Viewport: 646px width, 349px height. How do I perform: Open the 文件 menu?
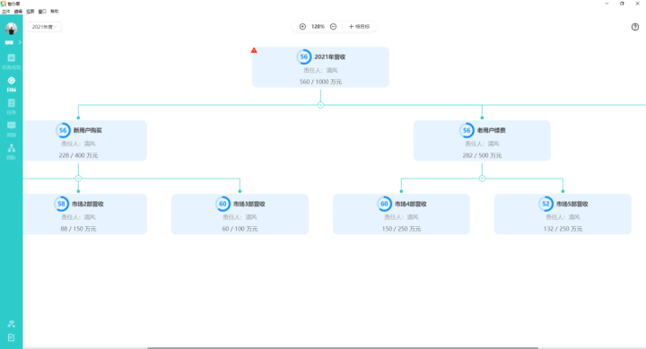(5, 12)
